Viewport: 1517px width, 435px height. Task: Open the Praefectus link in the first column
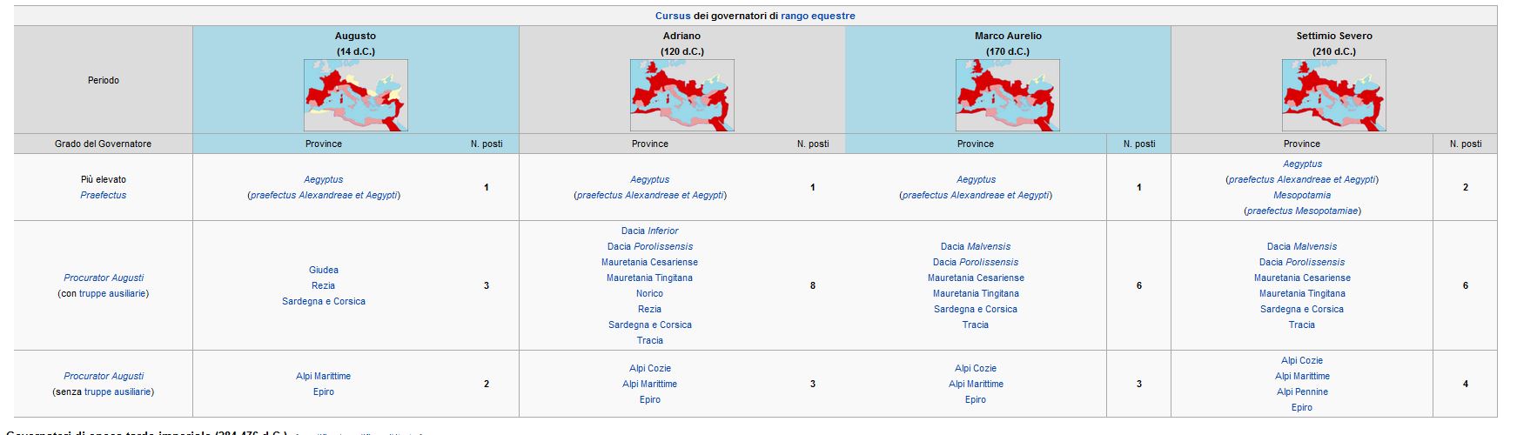(104, 195)
